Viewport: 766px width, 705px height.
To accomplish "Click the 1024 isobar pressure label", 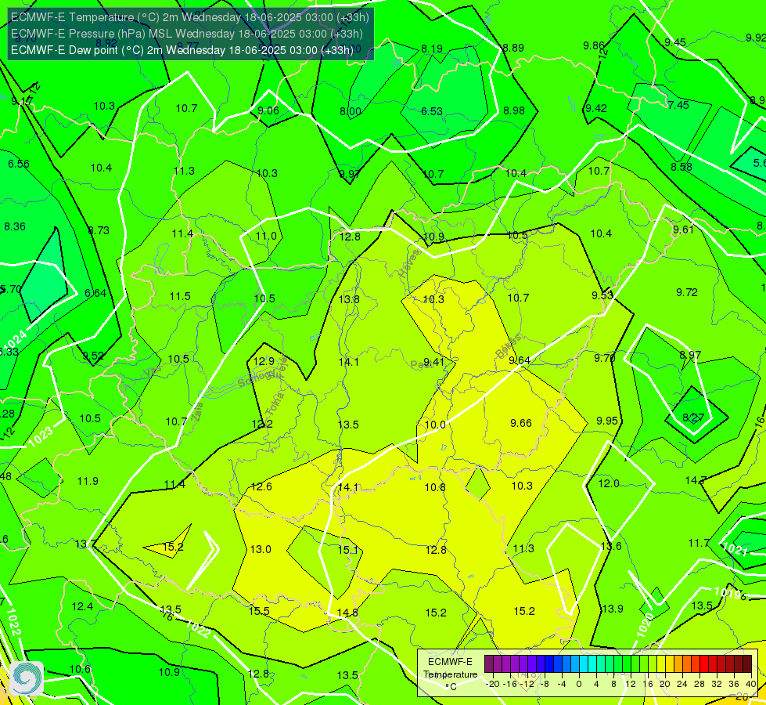I will pyautogui.click(x=15, y=342).
